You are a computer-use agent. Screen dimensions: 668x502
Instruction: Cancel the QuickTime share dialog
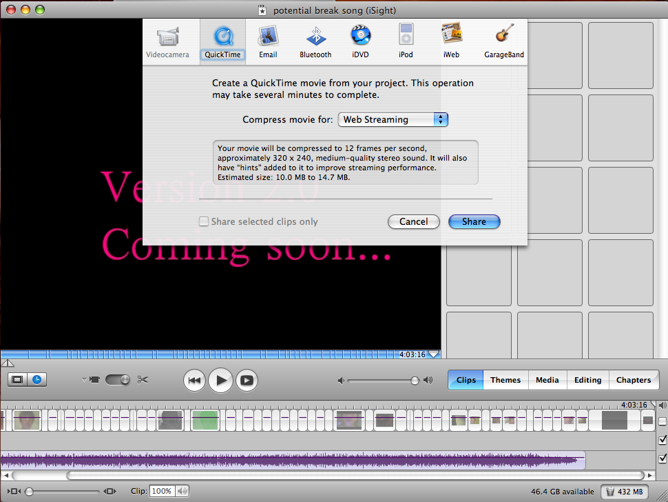click(x=414, y=222)
